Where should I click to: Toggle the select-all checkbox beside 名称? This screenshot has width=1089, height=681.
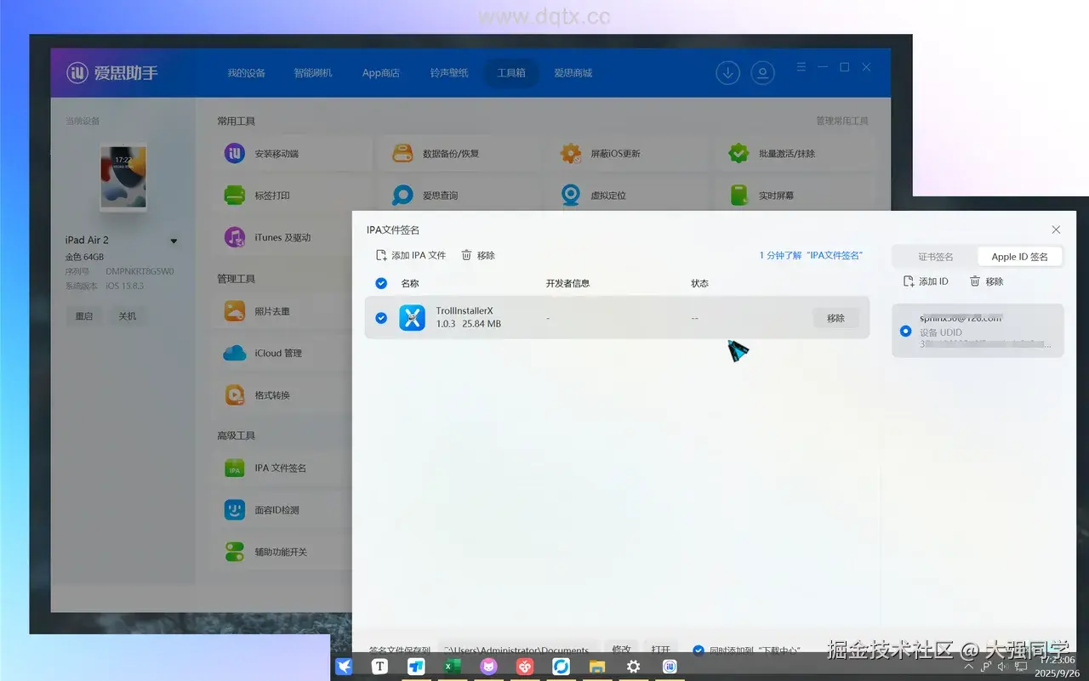pyautogui.click(x=381, y=283)
